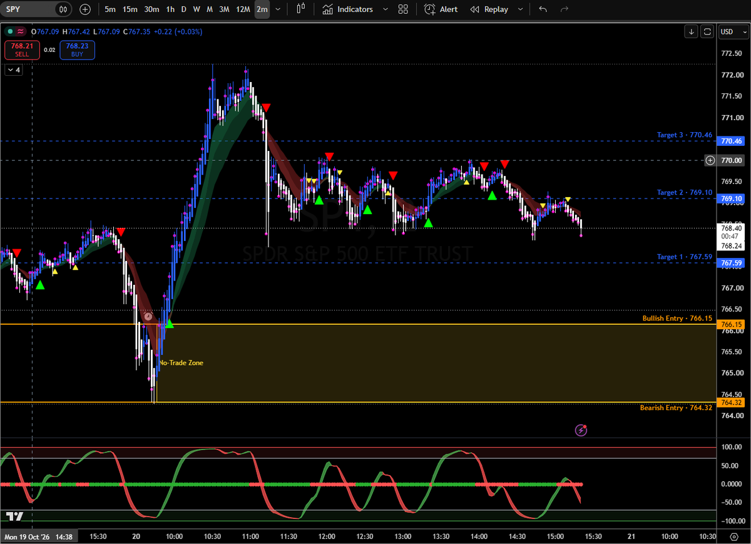The image size is (751, 544).
Task: Click the add symbol plus icon
Action: 85,9
